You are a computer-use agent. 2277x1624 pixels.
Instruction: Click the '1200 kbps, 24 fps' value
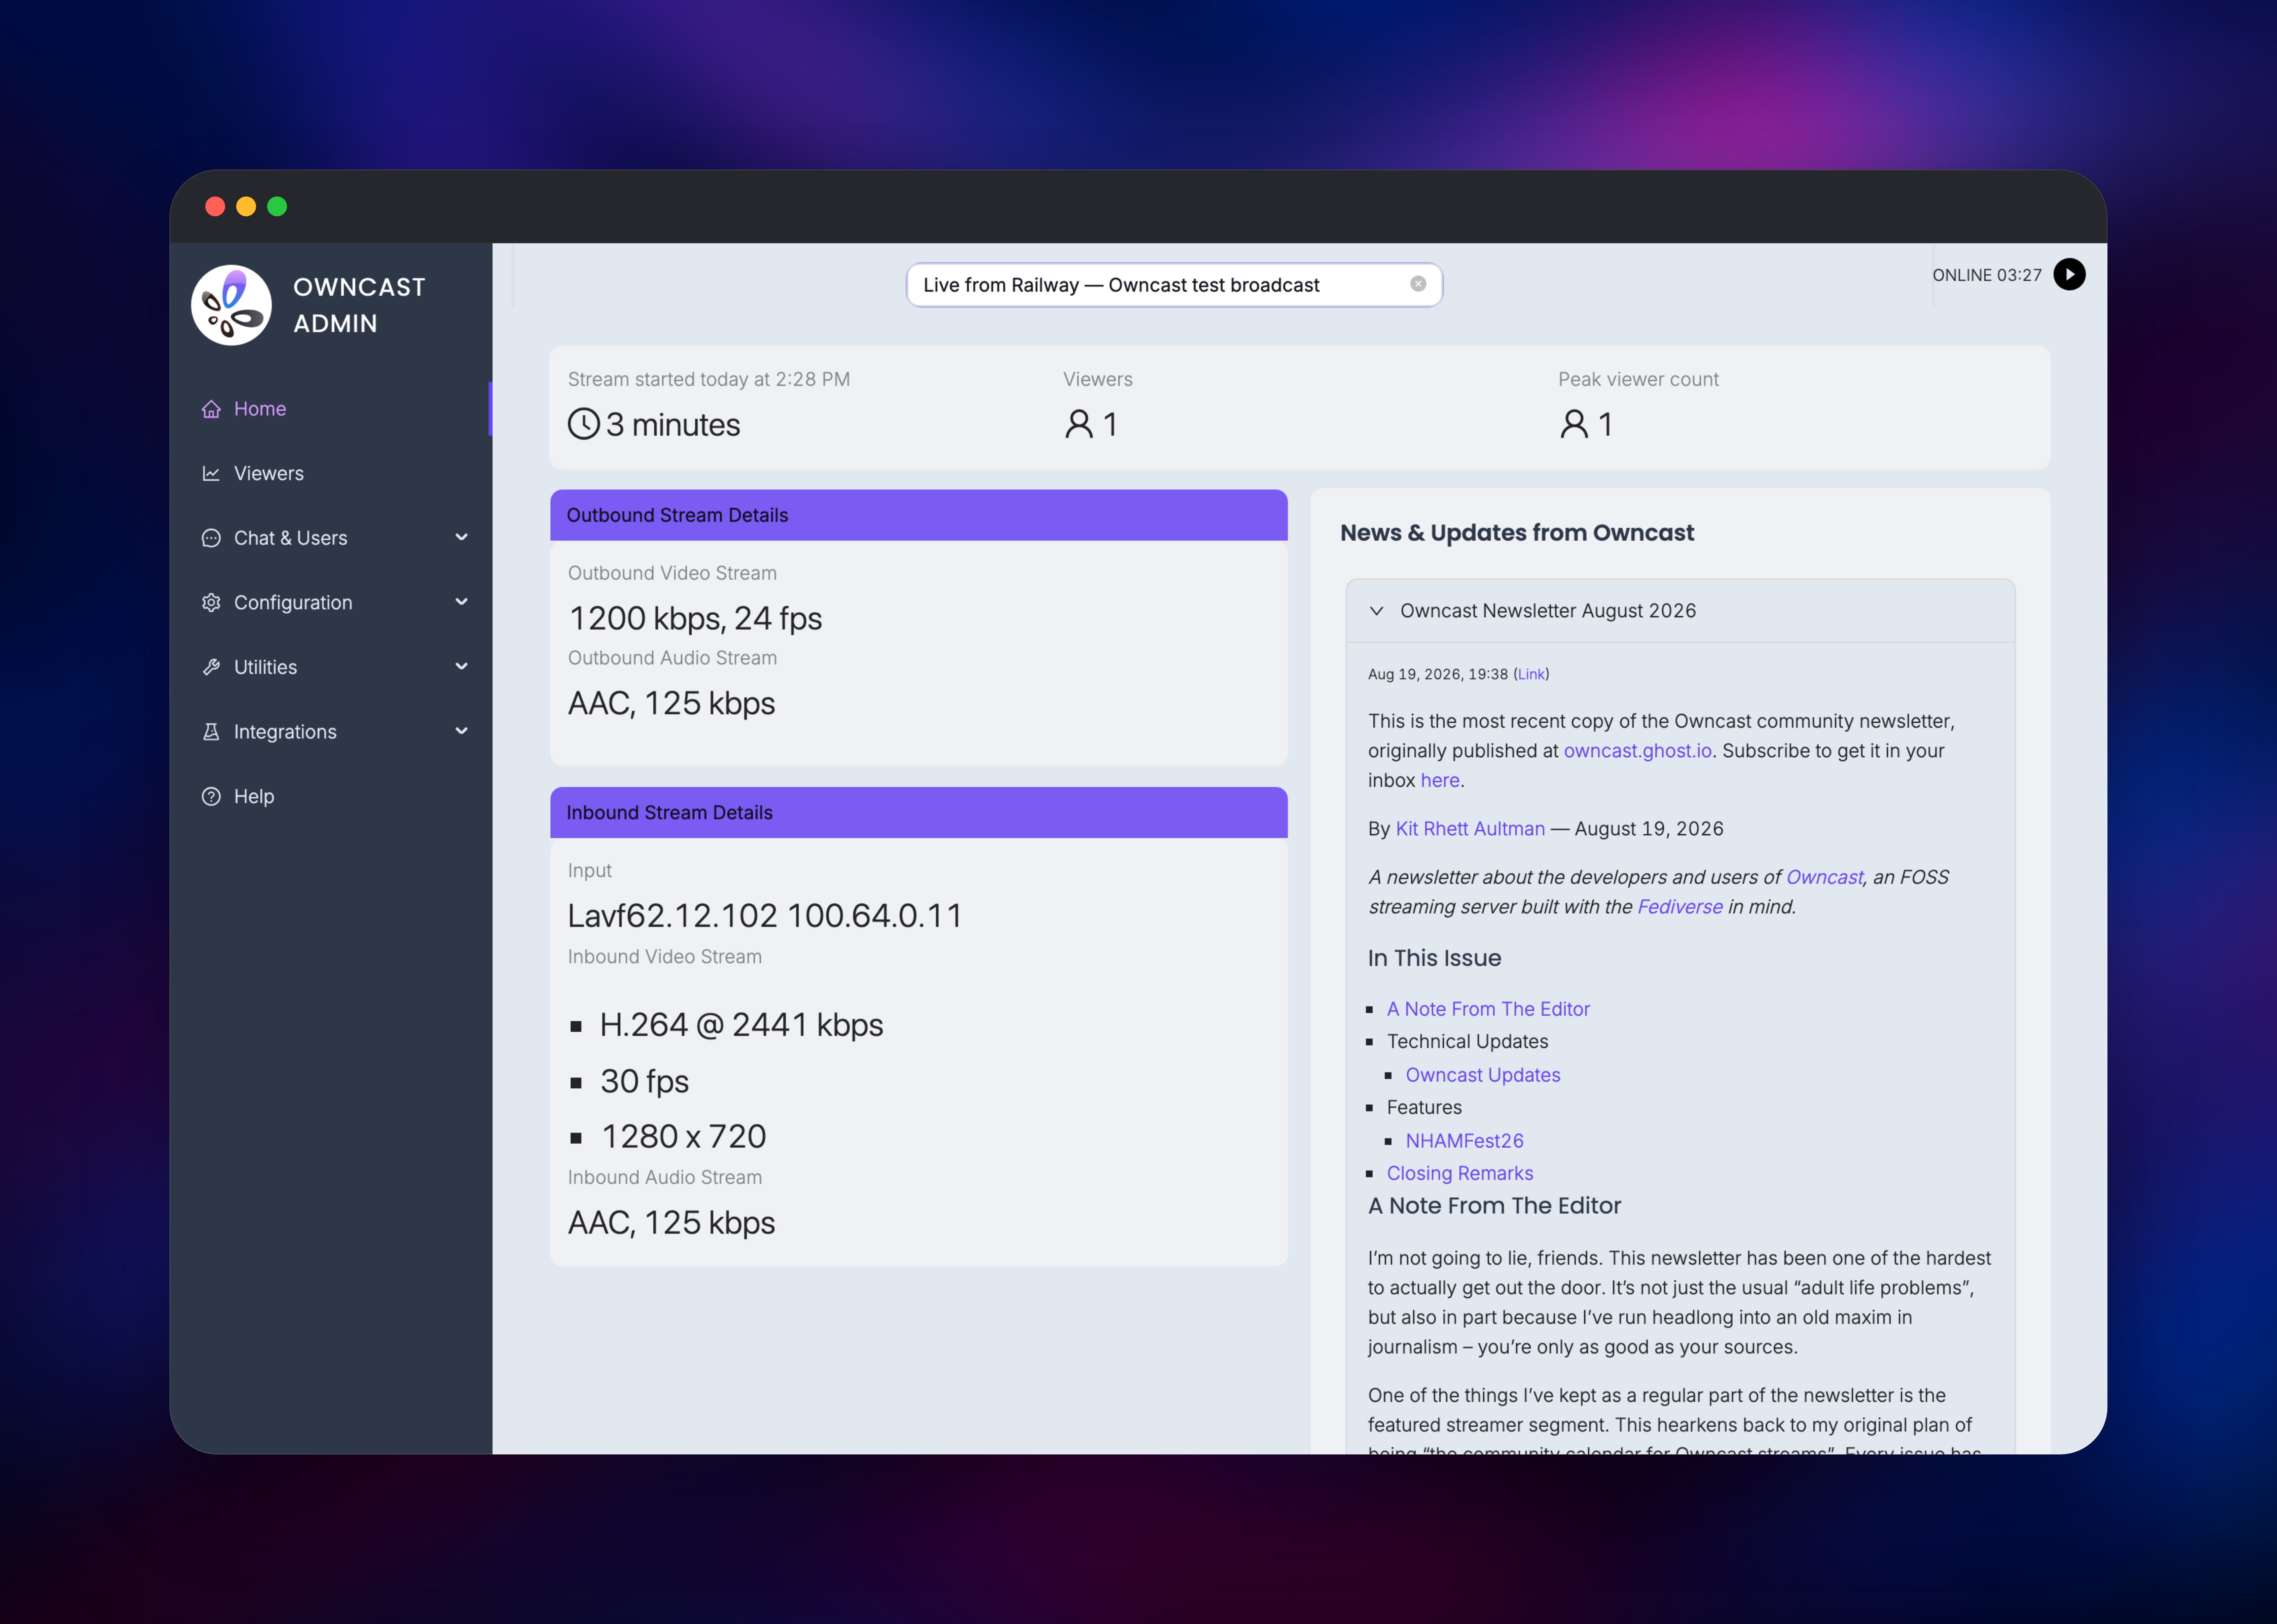pos(695,619)
